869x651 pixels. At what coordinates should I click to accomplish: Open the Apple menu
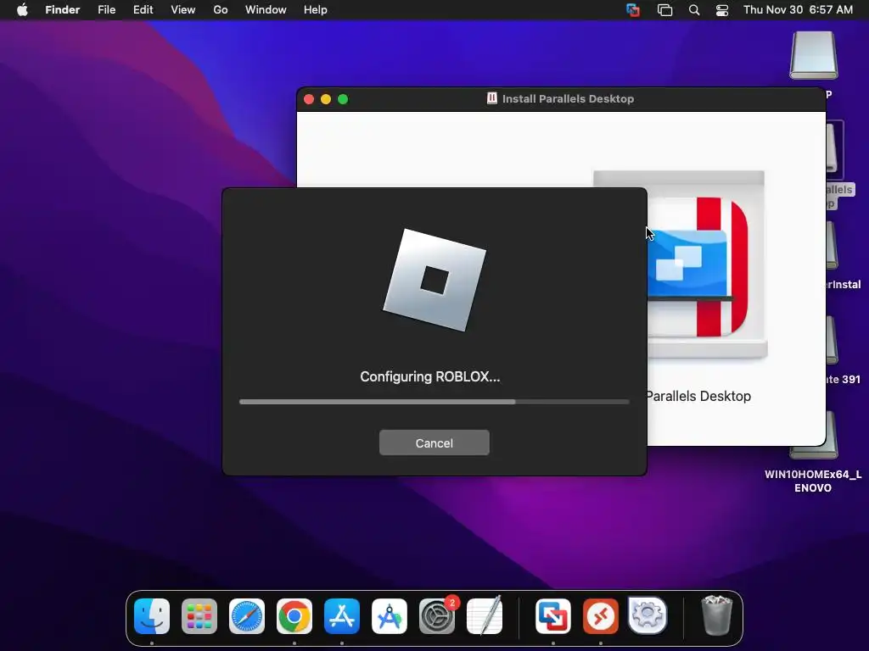tap(22, 9)
